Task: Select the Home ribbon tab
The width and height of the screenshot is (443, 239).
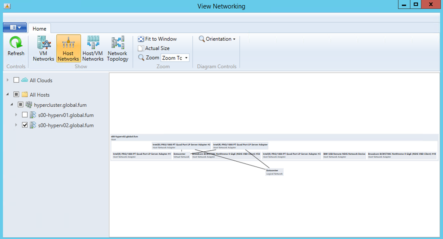Action: point(39,29)
